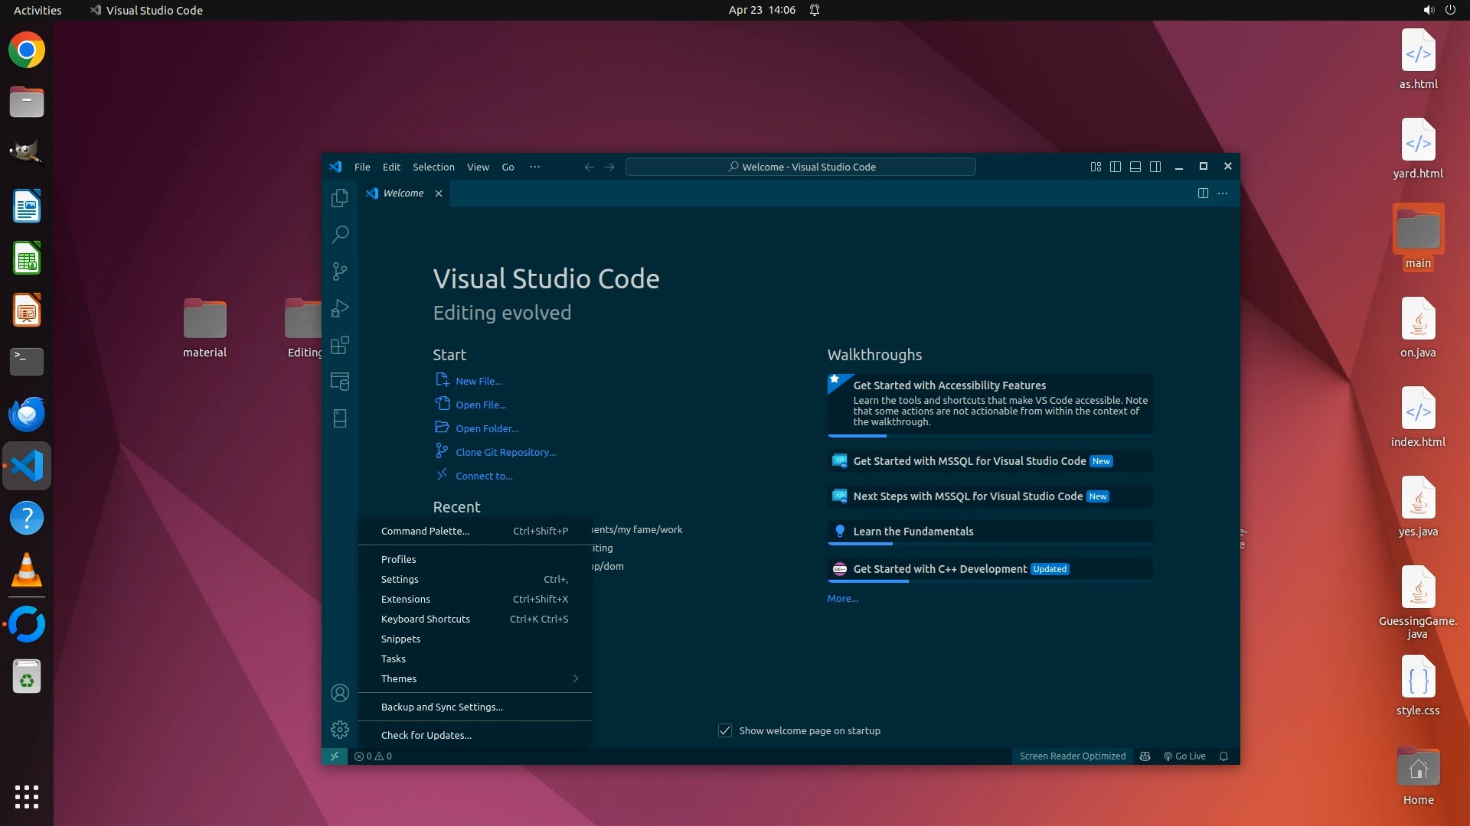Open Run and Debug view
Viewport: 1470px width, 826px height.
click(x=340, y=308)
